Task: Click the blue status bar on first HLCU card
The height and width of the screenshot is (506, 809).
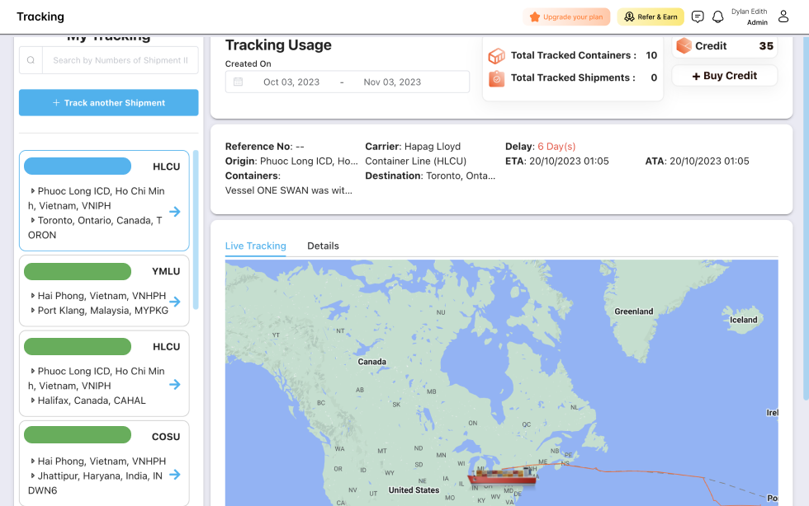Action: click(78, 166)
